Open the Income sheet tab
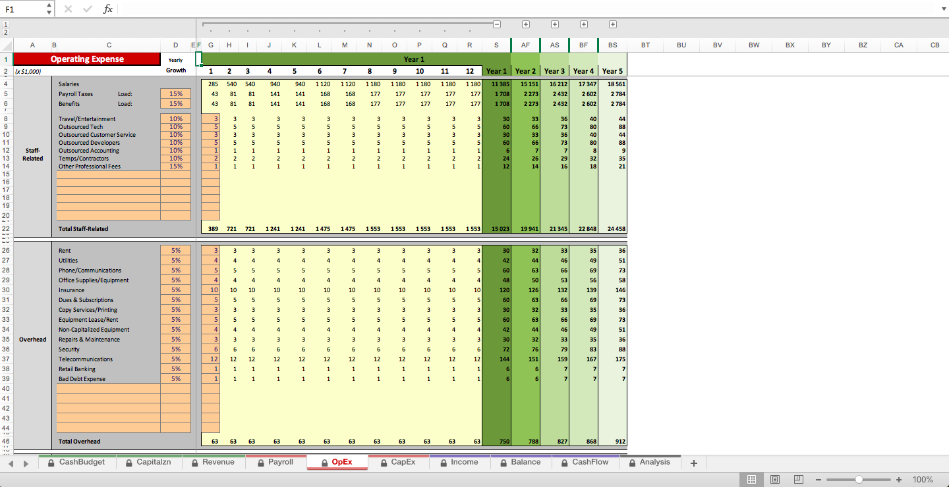This screenshot has height=487, width=949. tap(459, 462)
